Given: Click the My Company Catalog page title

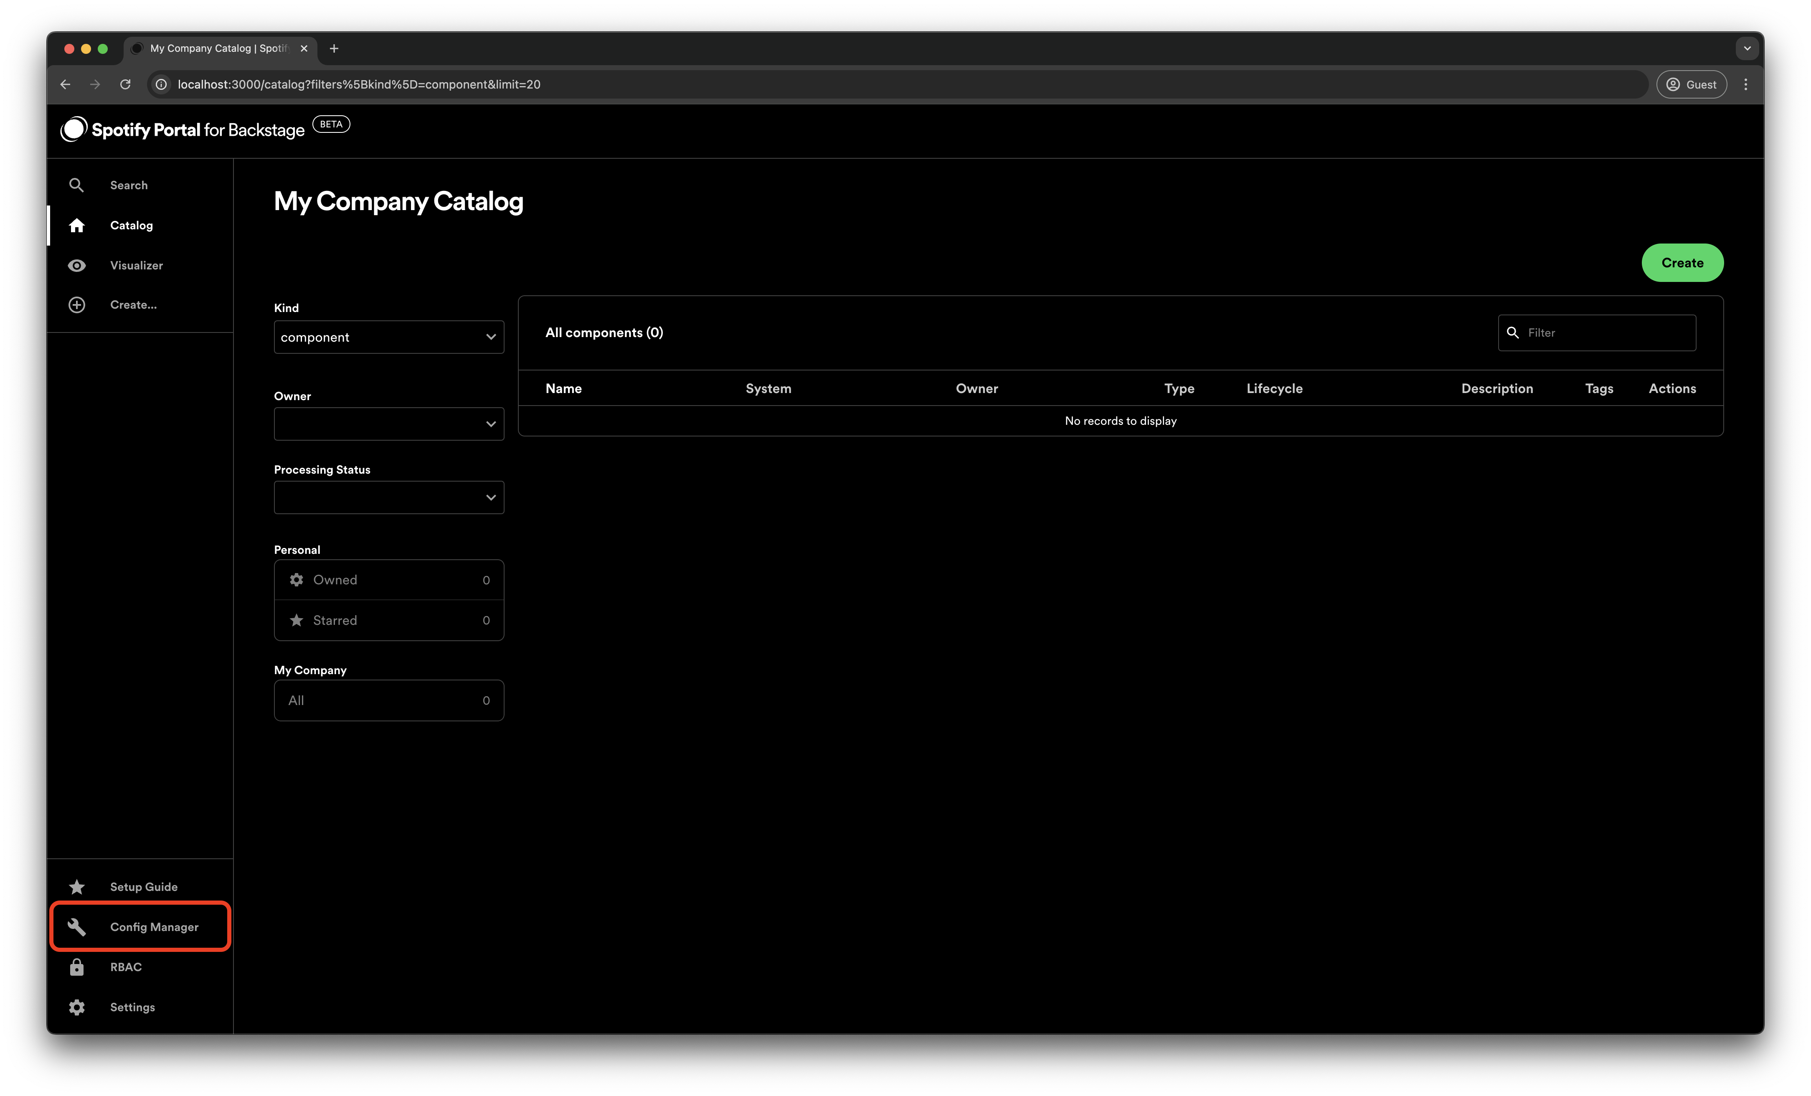Looking at the screenshot, I should tap(398, 201).
